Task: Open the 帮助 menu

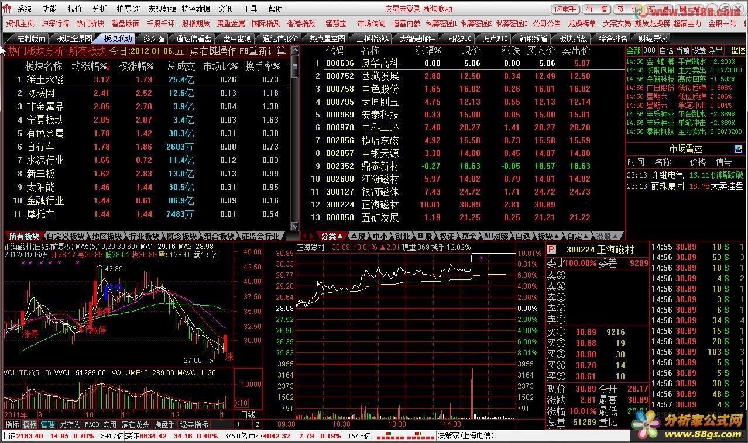Action: tap(275, 9)
